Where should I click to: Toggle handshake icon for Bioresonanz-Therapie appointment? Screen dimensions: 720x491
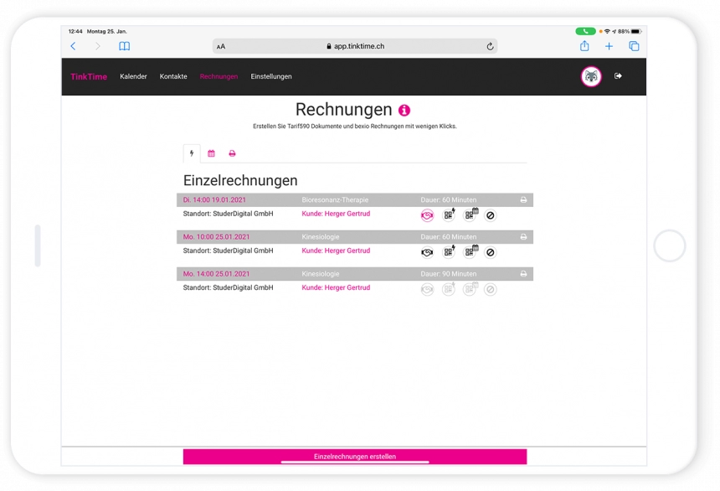pyautogui.click(x=427, y=215)
